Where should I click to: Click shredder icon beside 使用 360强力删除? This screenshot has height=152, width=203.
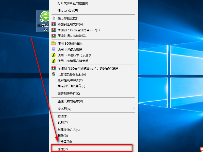coord(54,49)
